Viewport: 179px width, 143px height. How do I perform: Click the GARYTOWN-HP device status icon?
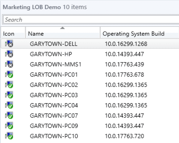coord(9,54)
